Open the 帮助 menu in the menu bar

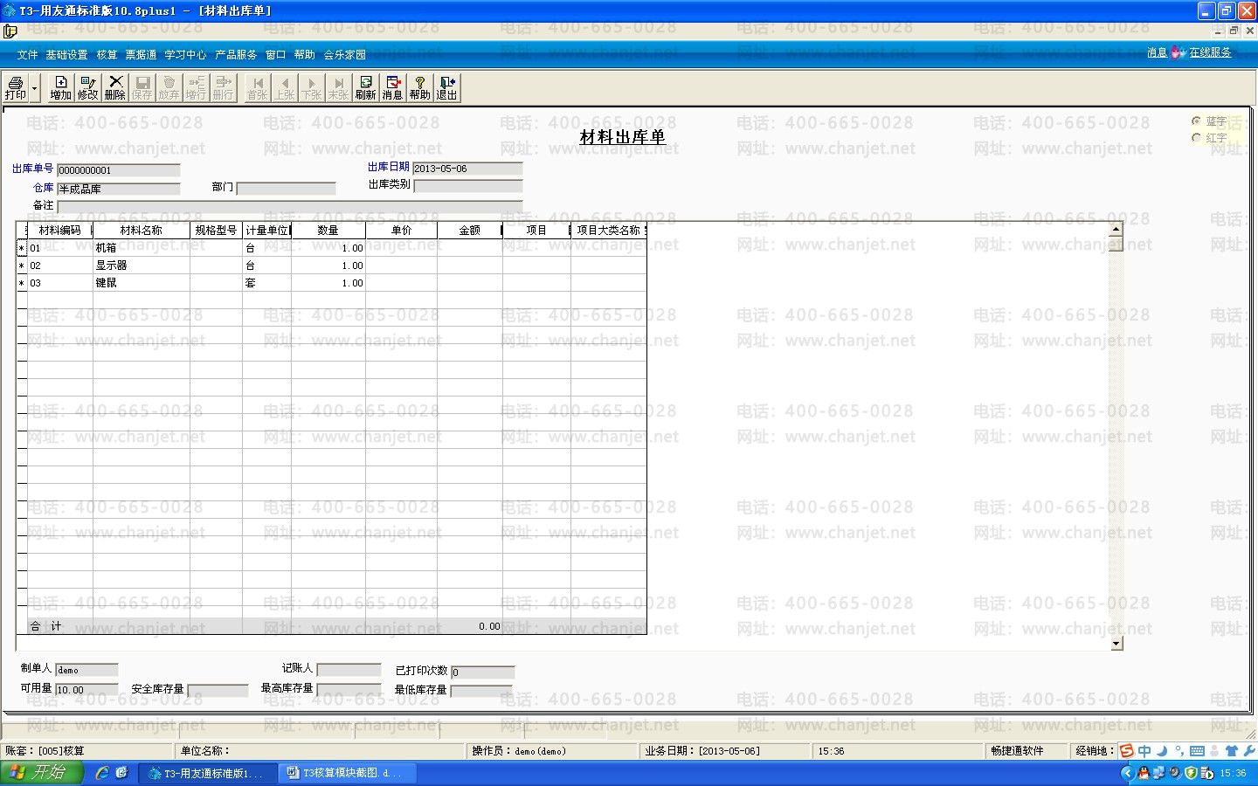[x=304, y=55]
